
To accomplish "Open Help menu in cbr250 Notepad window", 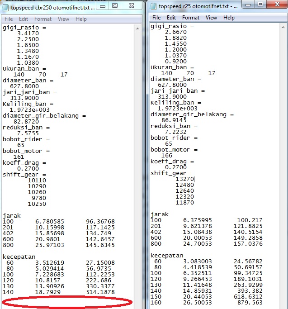I will point(81,19).
